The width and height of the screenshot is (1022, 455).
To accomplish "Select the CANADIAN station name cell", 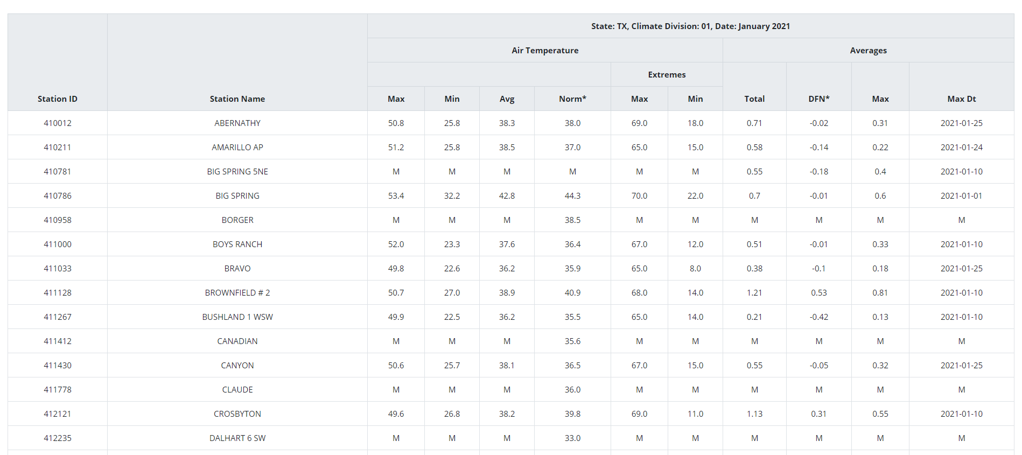I will coord(237,341).
